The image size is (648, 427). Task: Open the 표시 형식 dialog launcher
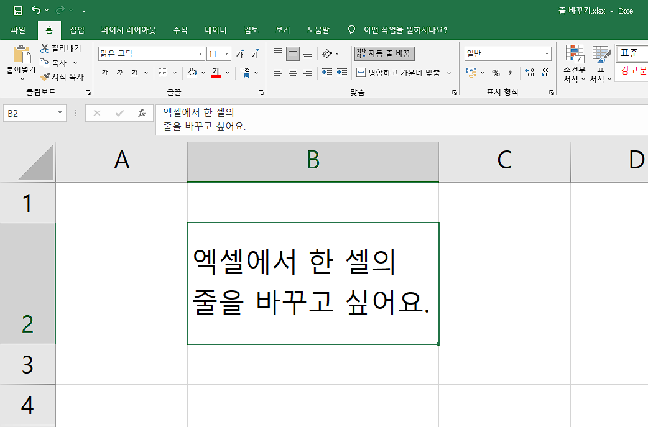click(x=551, y=93)
